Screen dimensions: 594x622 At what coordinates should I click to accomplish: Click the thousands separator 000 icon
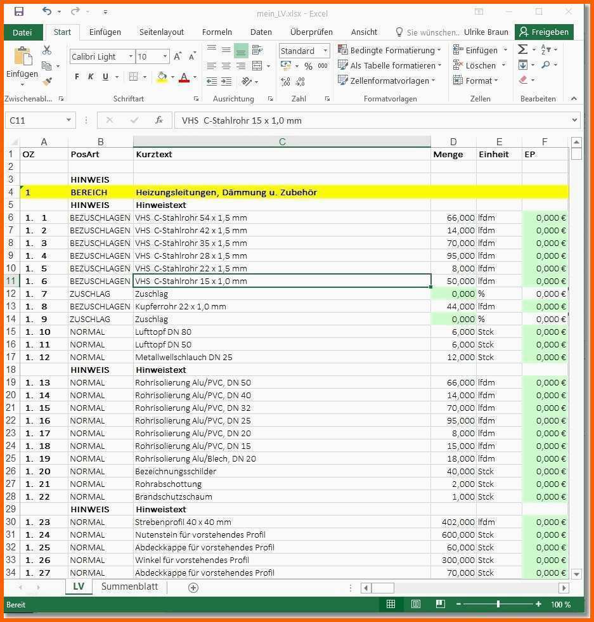(323, 66)
